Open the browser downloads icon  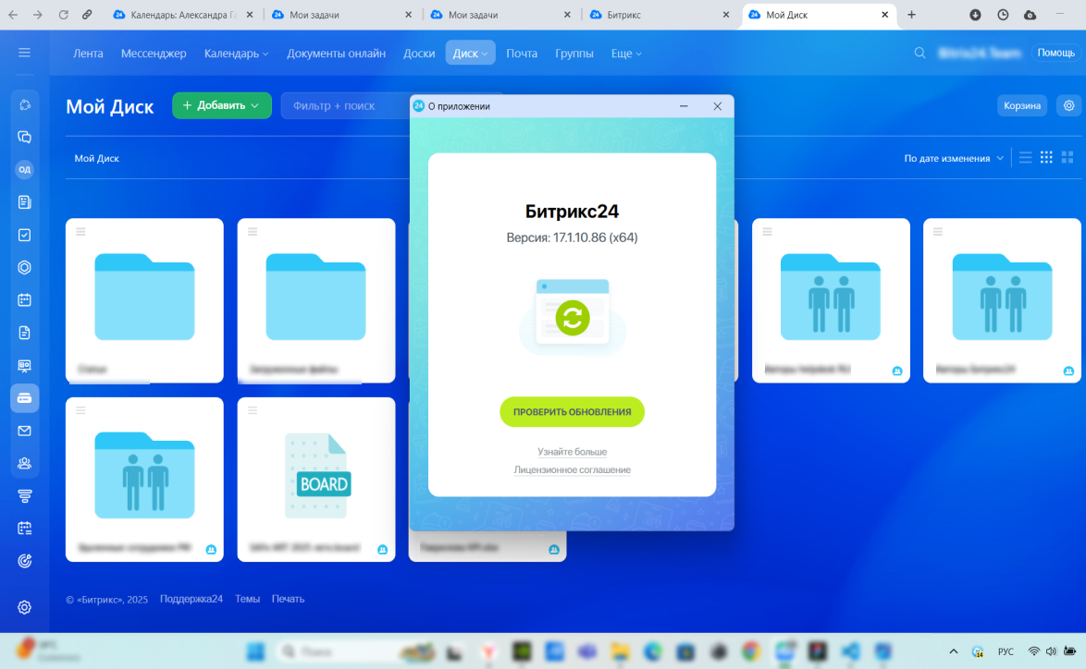tap(975, 15)
